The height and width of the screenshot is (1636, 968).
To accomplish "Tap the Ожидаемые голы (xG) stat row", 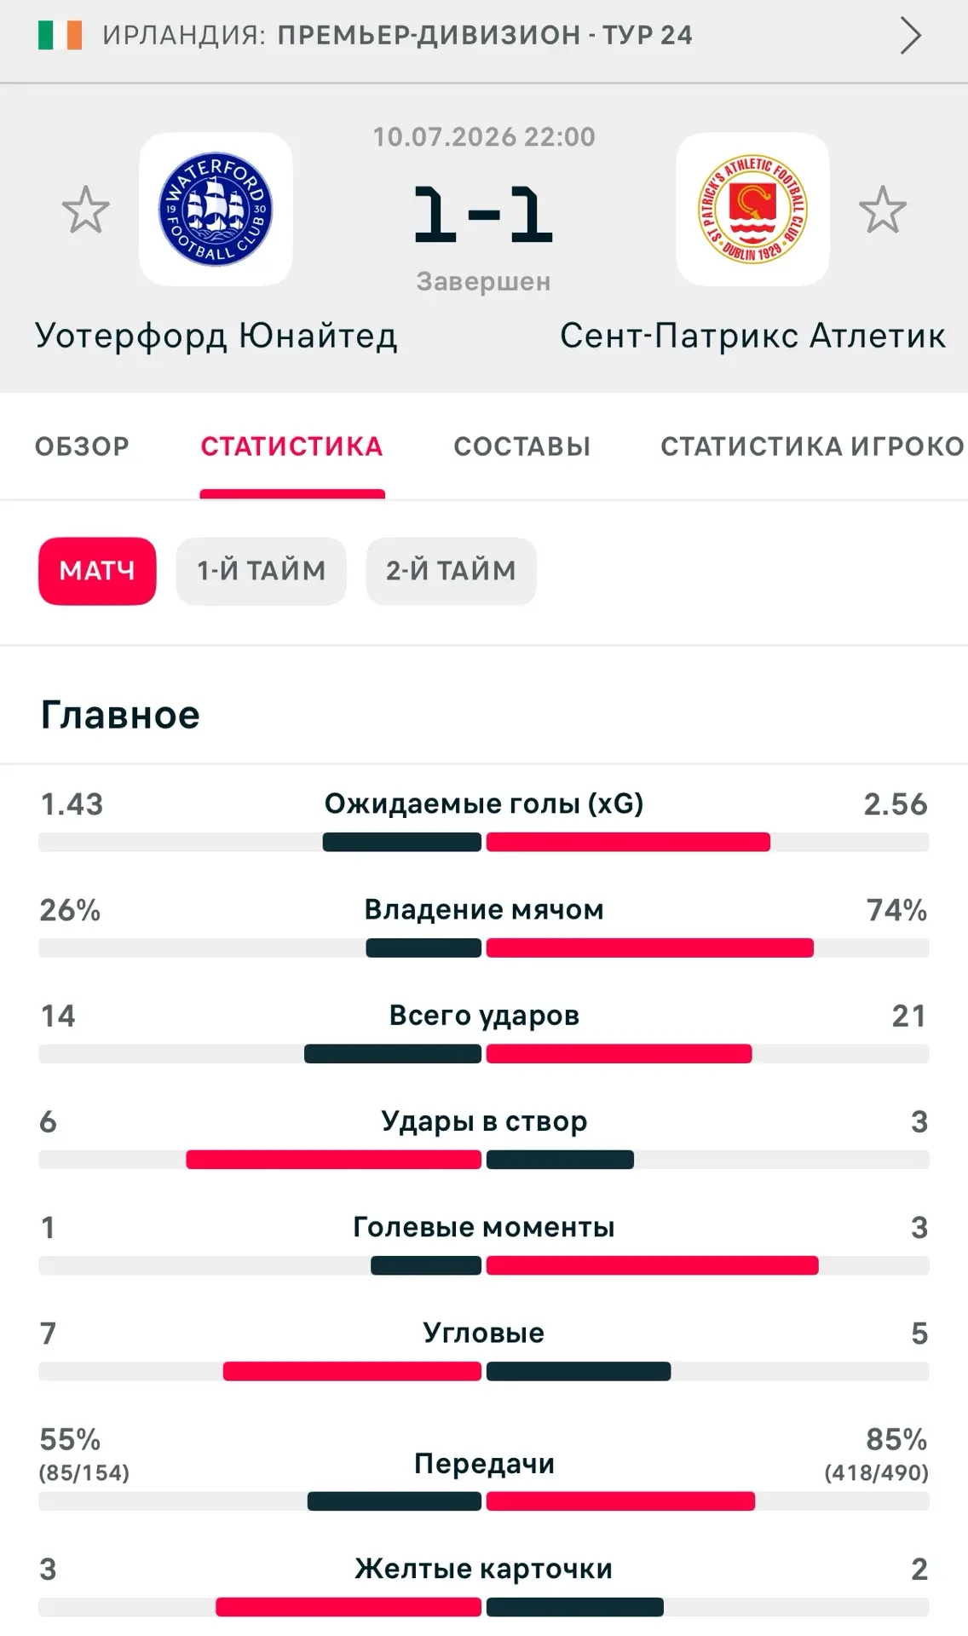I will pyautogui.click(x=484, y=821).
